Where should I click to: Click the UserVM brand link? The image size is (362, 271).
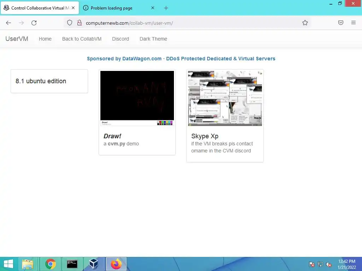17,39
